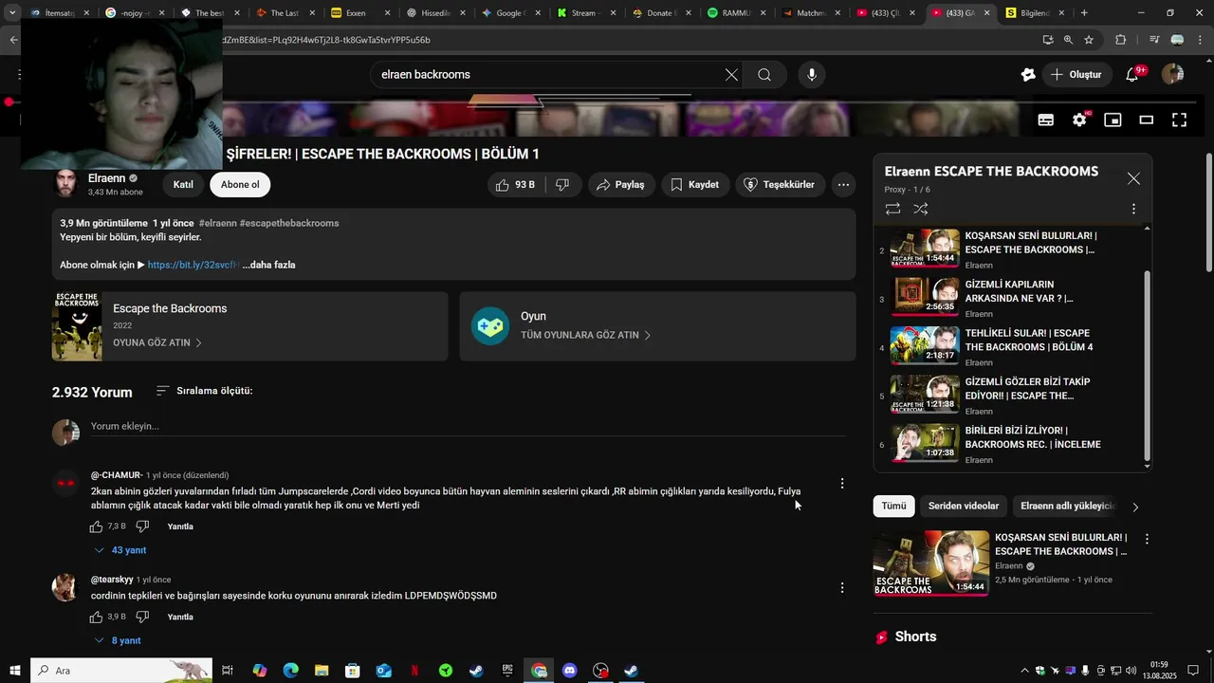Open YouTube notifications bell
The image size is (1214, 683).
pos(1132,75)
